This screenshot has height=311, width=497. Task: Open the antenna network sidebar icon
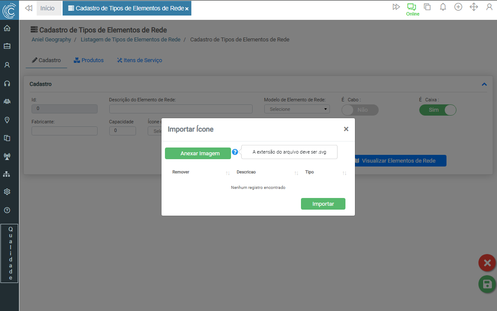coord(7,156)
